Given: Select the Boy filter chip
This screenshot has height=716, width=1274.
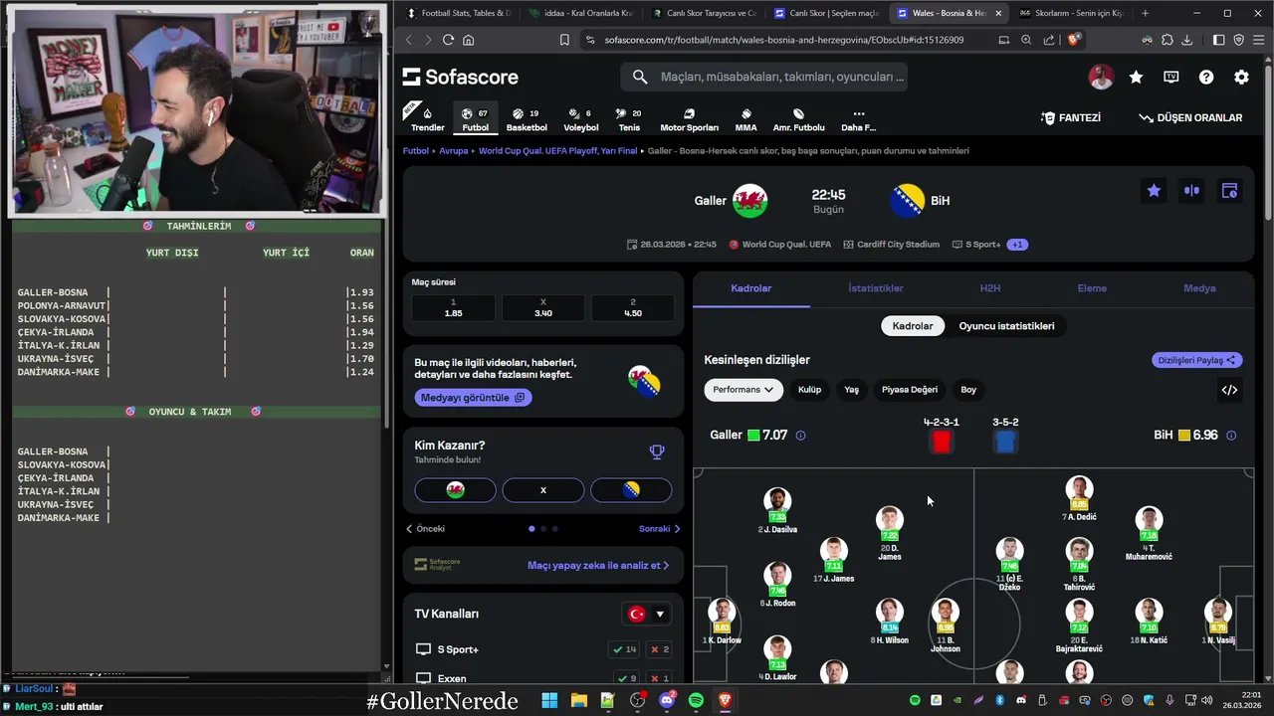Looking at the screenshot, I should pyautogui.click(x=968, y=390).
